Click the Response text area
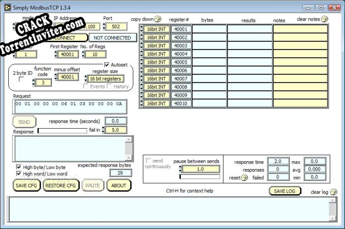Image resolution: width=345 pixels, height=229 pixels. click(x=70, y=148)
